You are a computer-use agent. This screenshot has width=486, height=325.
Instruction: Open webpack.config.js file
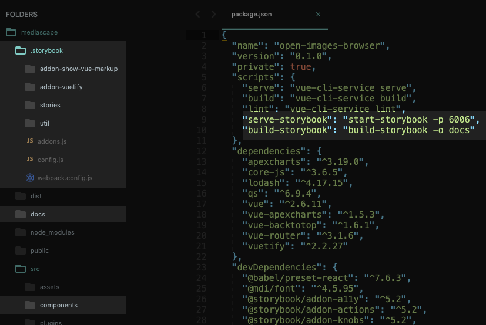[65, 178]
